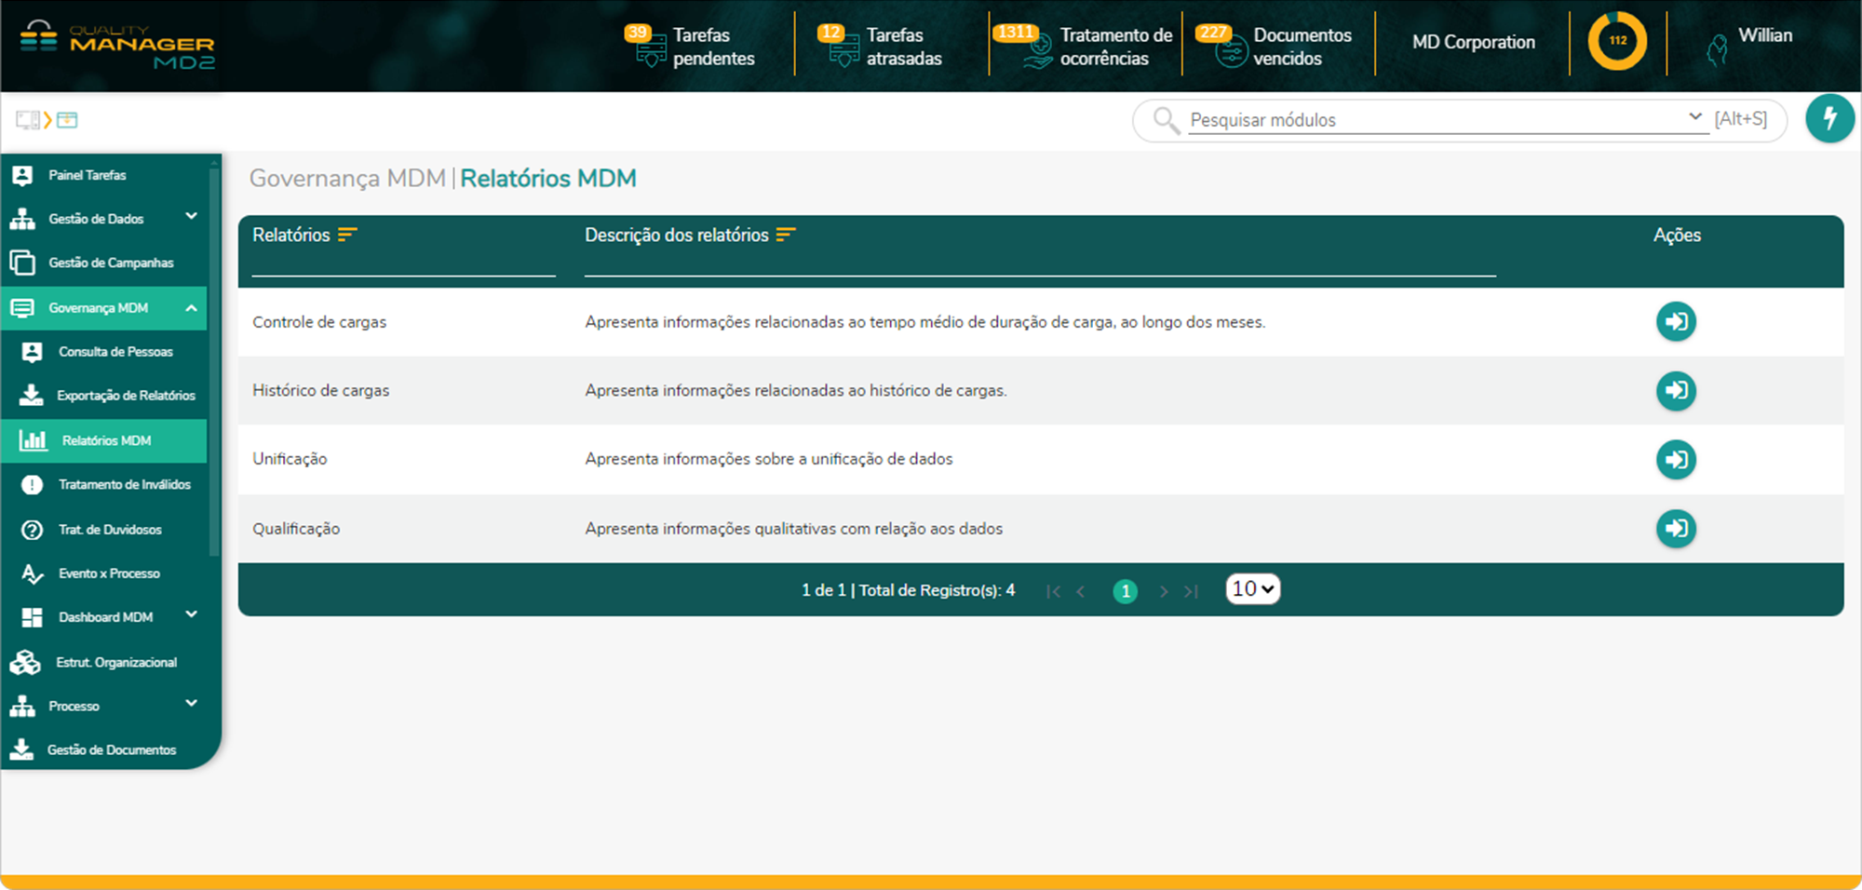
Task: Go to Exportação de Relatórios
Action: 126,396
